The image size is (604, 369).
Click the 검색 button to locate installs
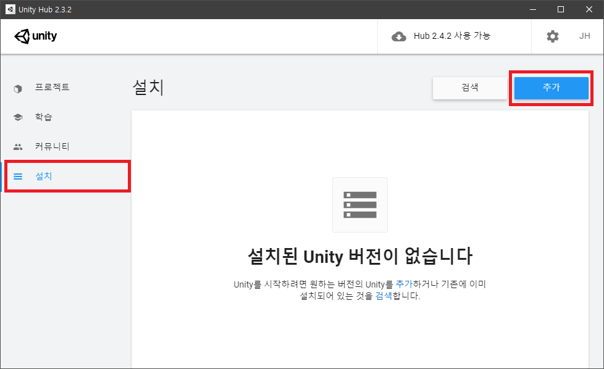tap(469, 88)
